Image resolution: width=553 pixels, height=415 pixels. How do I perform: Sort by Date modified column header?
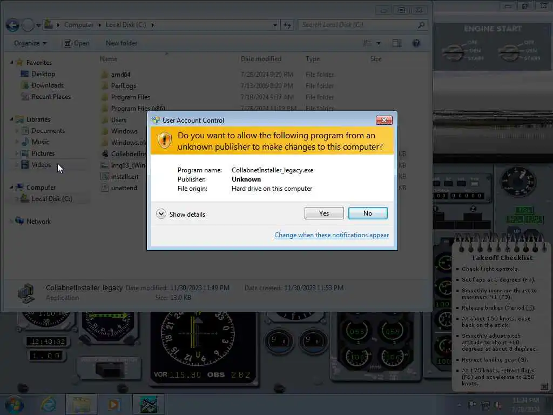click(261, 59)
